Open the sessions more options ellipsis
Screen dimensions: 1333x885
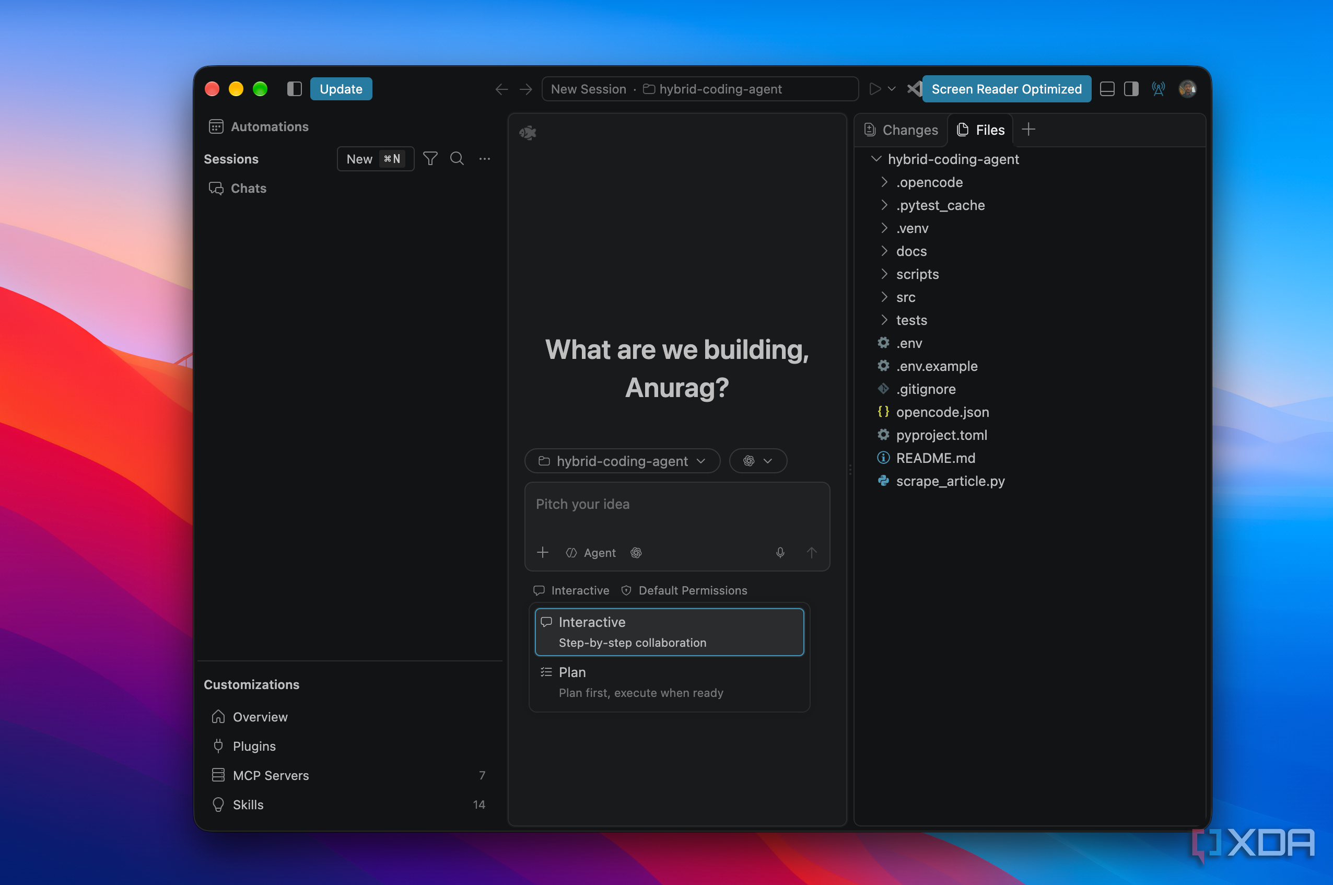484,159
